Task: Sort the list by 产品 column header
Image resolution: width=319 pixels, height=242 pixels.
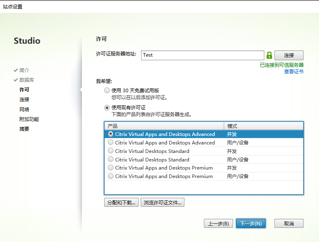Action: coord(164,126)
